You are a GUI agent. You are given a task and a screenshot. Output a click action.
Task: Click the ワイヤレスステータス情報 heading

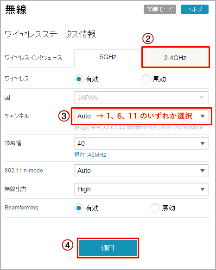50,34
